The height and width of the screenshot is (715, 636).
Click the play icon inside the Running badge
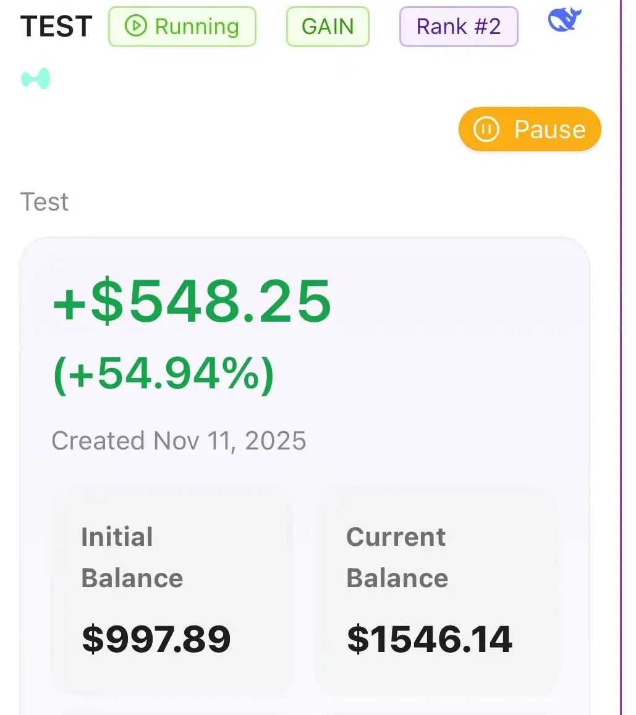(135, 26)
